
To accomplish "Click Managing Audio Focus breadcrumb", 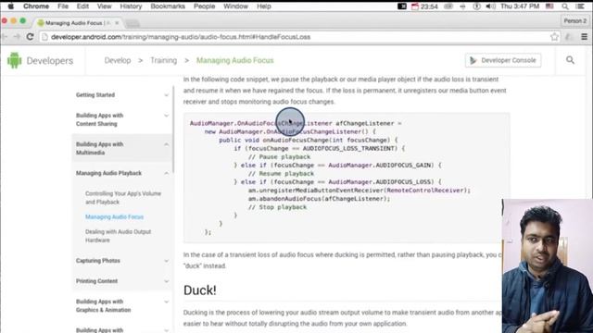I will pyautogui.click(x=234, y=60).
